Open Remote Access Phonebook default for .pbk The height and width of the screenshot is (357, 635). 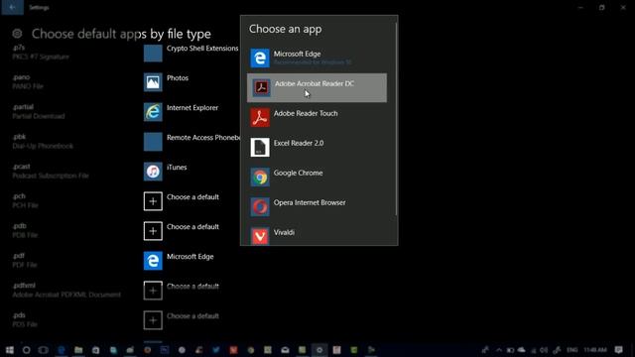tap(190, 142)
